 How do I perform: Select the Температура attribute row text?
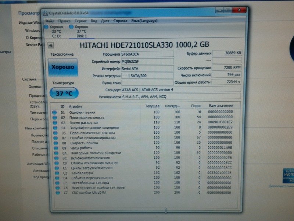coord(82,173)
